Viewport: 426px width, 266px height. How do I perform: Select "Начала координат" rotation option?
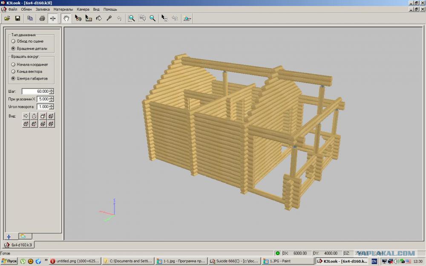coord(13,65)
